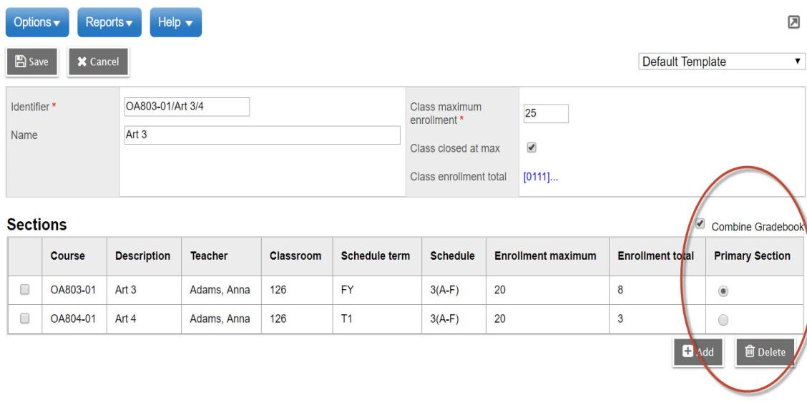Click the Delete button with trash icon
Viewport: 807px width, 403px height.
[x=764, y=352]
